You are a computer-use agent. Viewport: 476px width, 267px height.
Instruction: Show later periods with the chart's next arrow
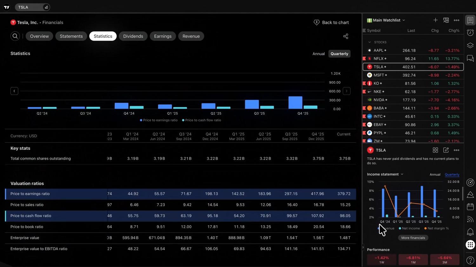(x=347, y=91)
